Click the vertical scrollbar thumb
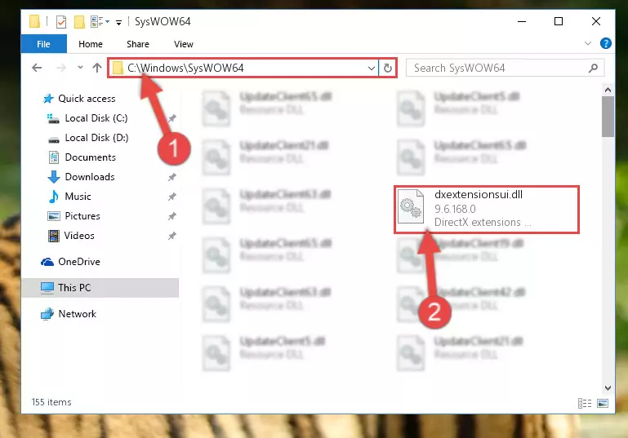The width and height of the screenshot is (628, 438). [608, 117]
